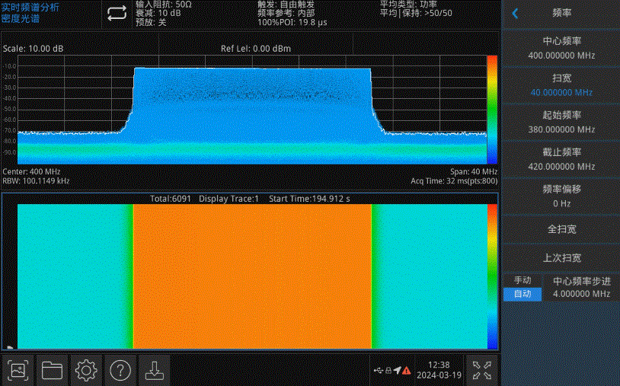This screenshot has height=386, width=620.
Task: Open the file folder icon
Action: pyautogui.click(x=53, y=370)
